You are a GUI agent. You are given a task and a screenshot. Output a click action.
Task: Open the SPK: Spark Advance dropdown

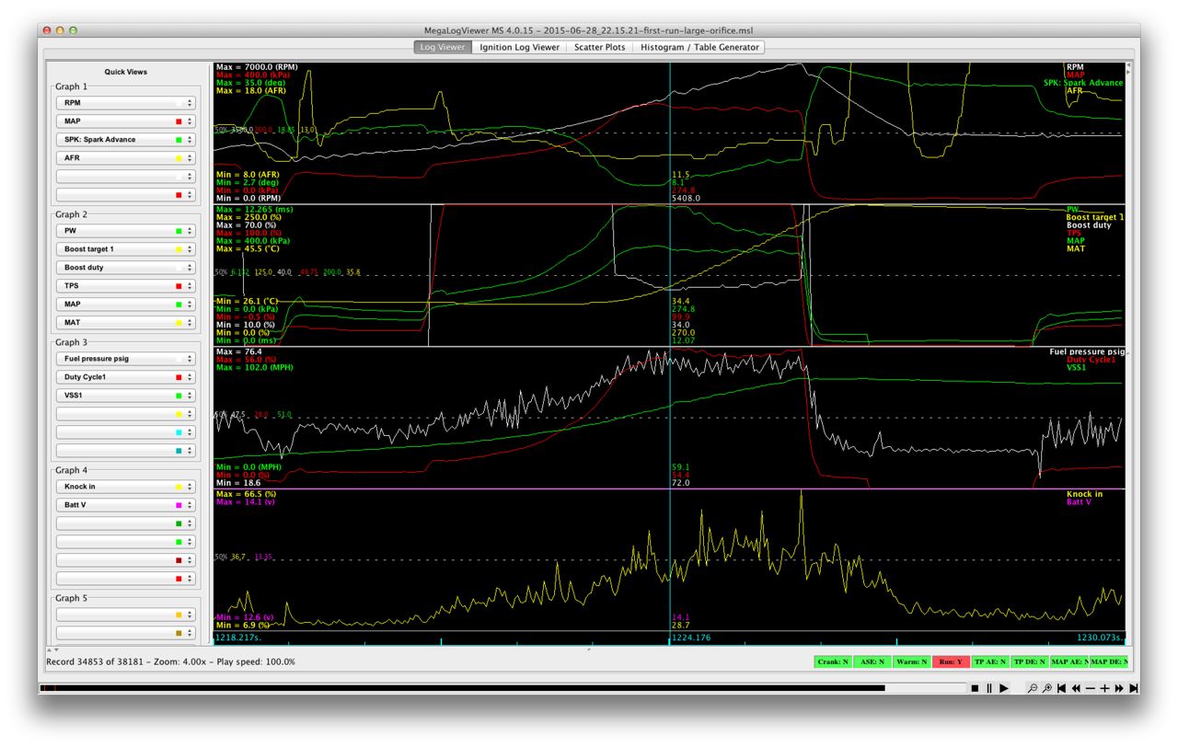click(x=124, y=140)
